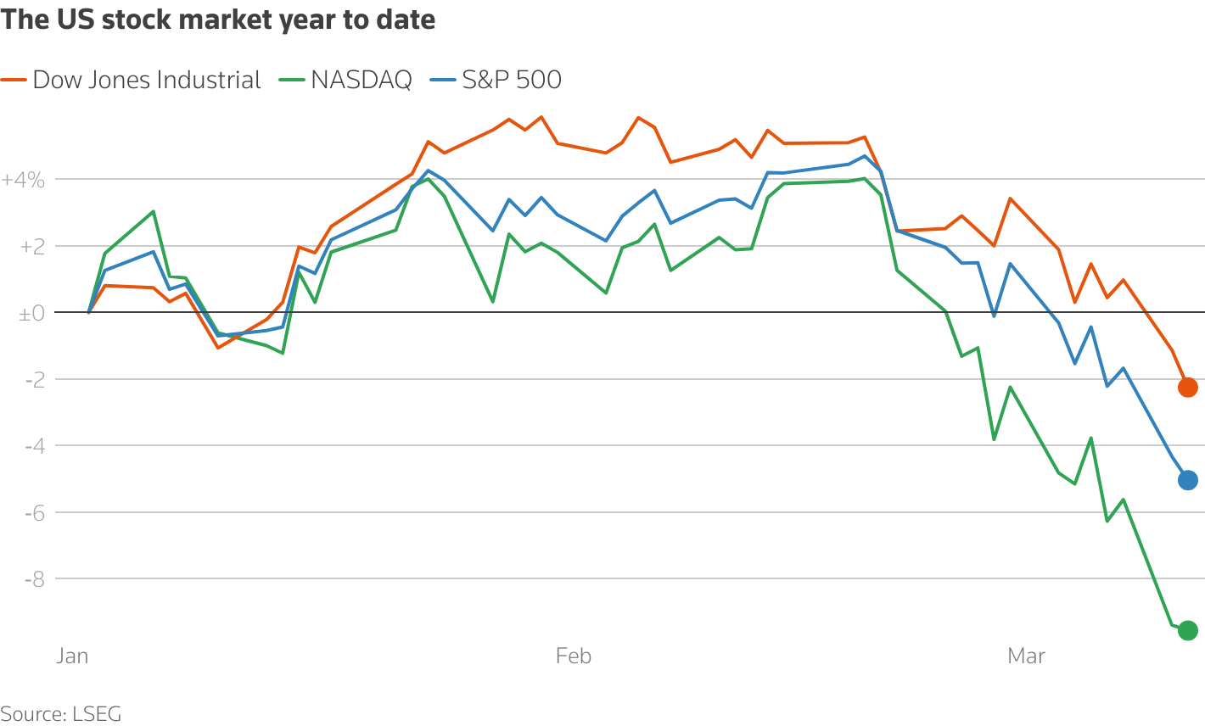Click the green NASDAQ legend line
The image size is (1205, 726).
[x=291, y=81]
